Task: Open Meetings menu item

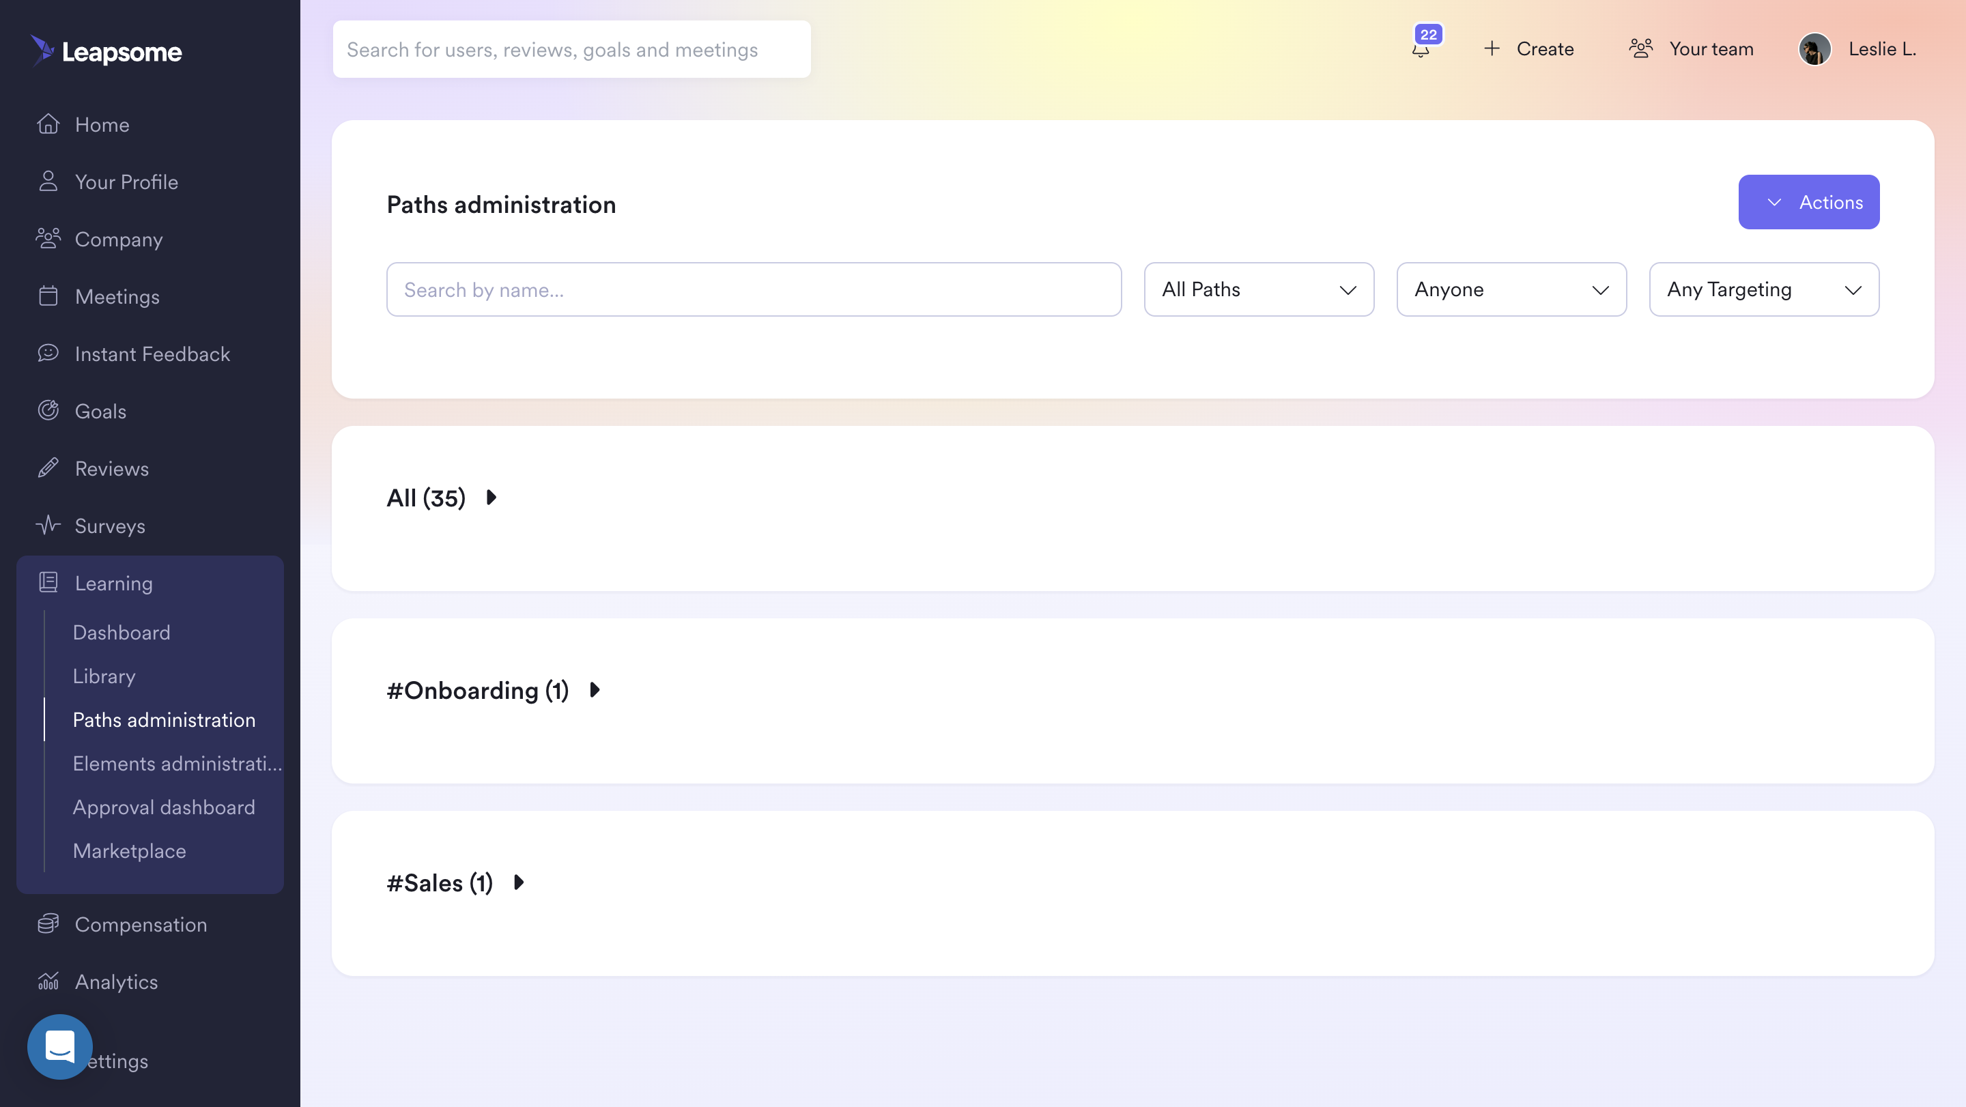Action: pyautogui.click(x=117, y=296)
